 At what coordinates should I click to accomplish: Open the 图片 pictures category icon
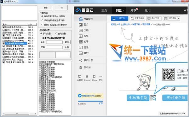pyautogui.click(x=81, y=25)
